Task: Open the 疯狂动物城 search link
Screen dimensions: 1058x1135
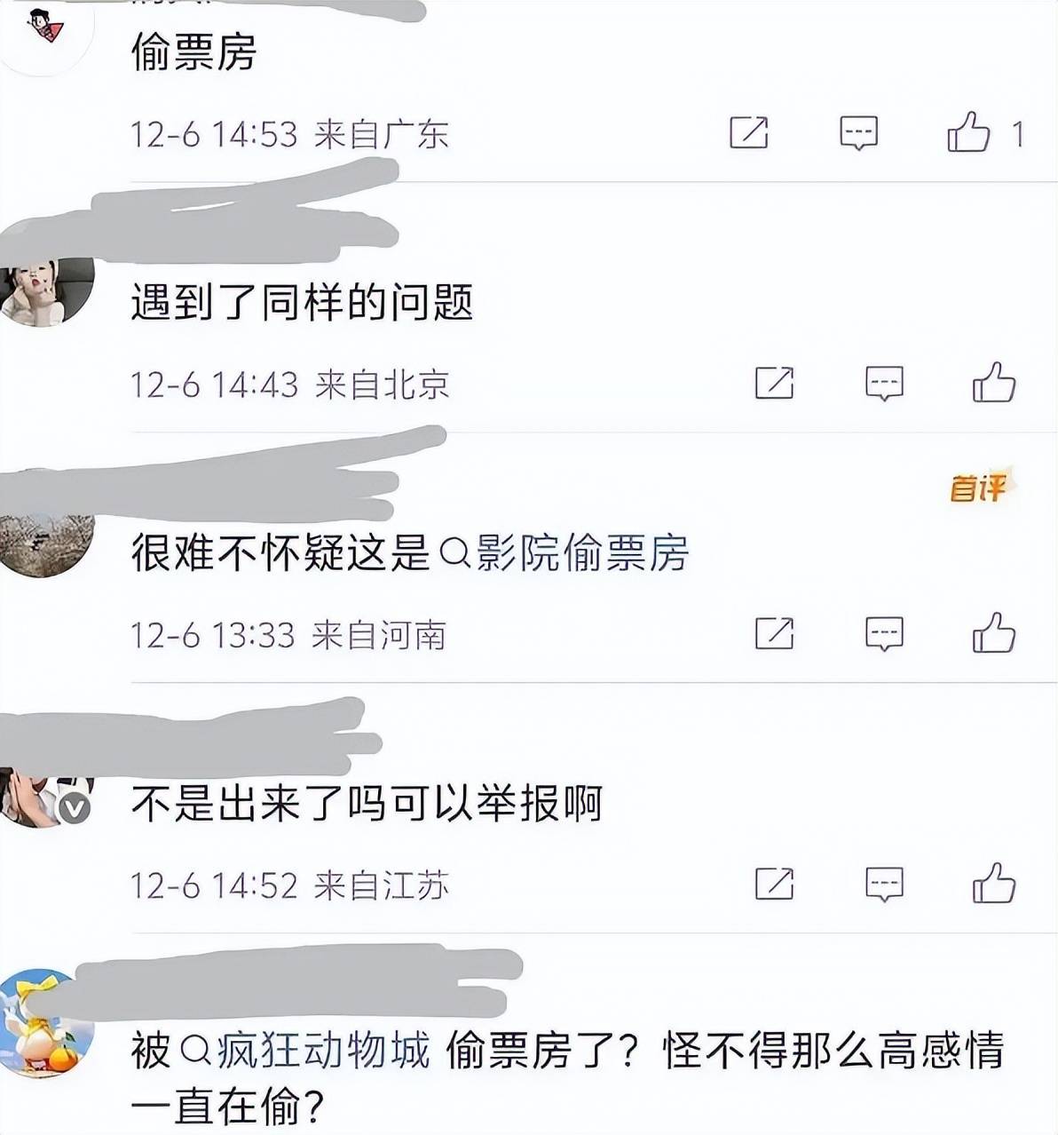Action: pos(304,1051)
